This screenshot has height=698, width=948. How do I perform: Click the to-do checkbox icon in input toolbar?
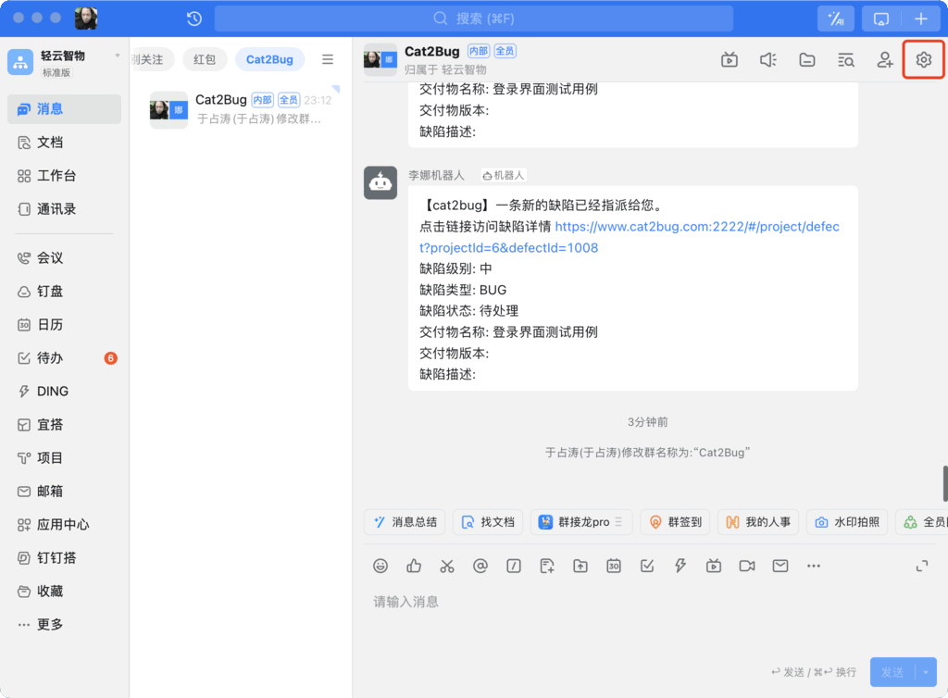647,566
